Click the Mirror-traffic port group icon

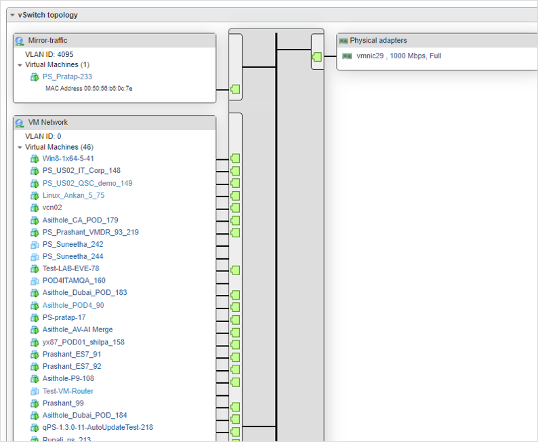point(20,41)
